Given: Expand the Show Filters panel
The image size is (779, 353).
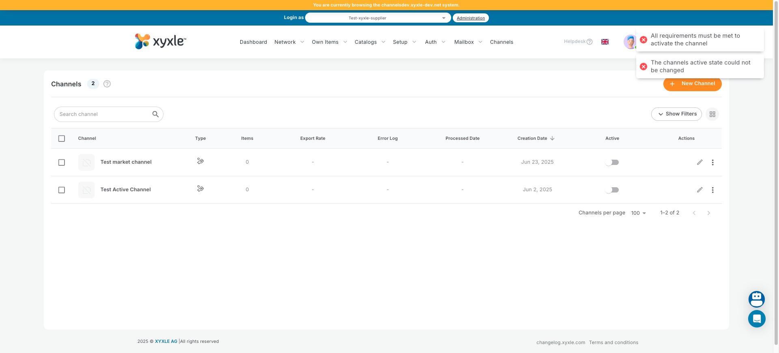Looking at the screenshot, I should [x=676, y=114].
